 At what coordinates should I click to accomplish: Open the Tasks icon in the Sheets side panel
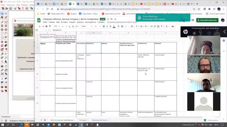[224, 41]
